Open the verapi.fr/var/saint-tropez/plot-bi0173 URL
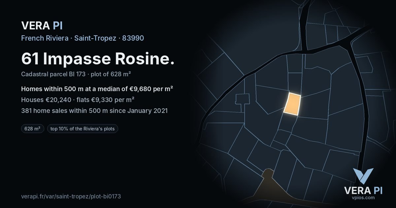This screenshot has width=396, height=208. [71, 196]
